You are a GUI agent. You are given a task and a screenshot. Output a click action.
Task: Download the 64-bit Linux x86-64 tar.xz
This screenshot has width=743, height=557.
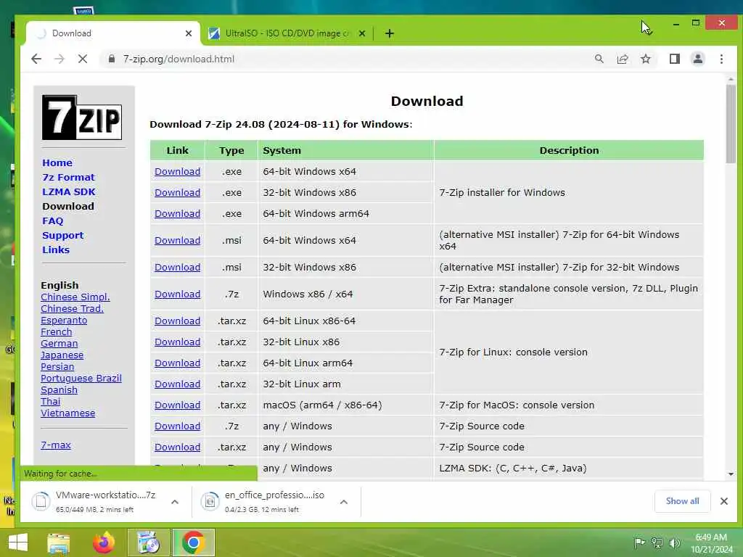177,321
